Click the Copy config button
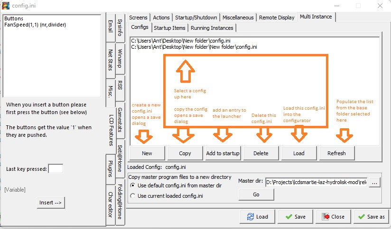The height and width of the screenshot is (229, 391). coord(185,153)
